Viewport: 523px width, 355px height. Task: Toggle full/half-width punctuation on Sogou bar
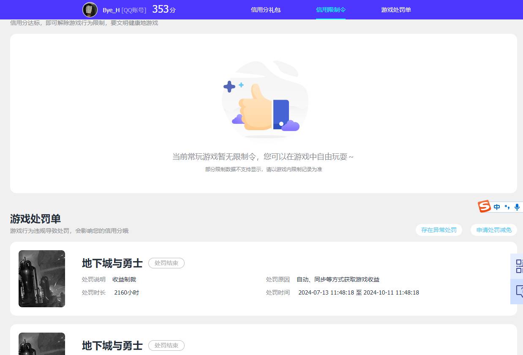tap(507, 207)
